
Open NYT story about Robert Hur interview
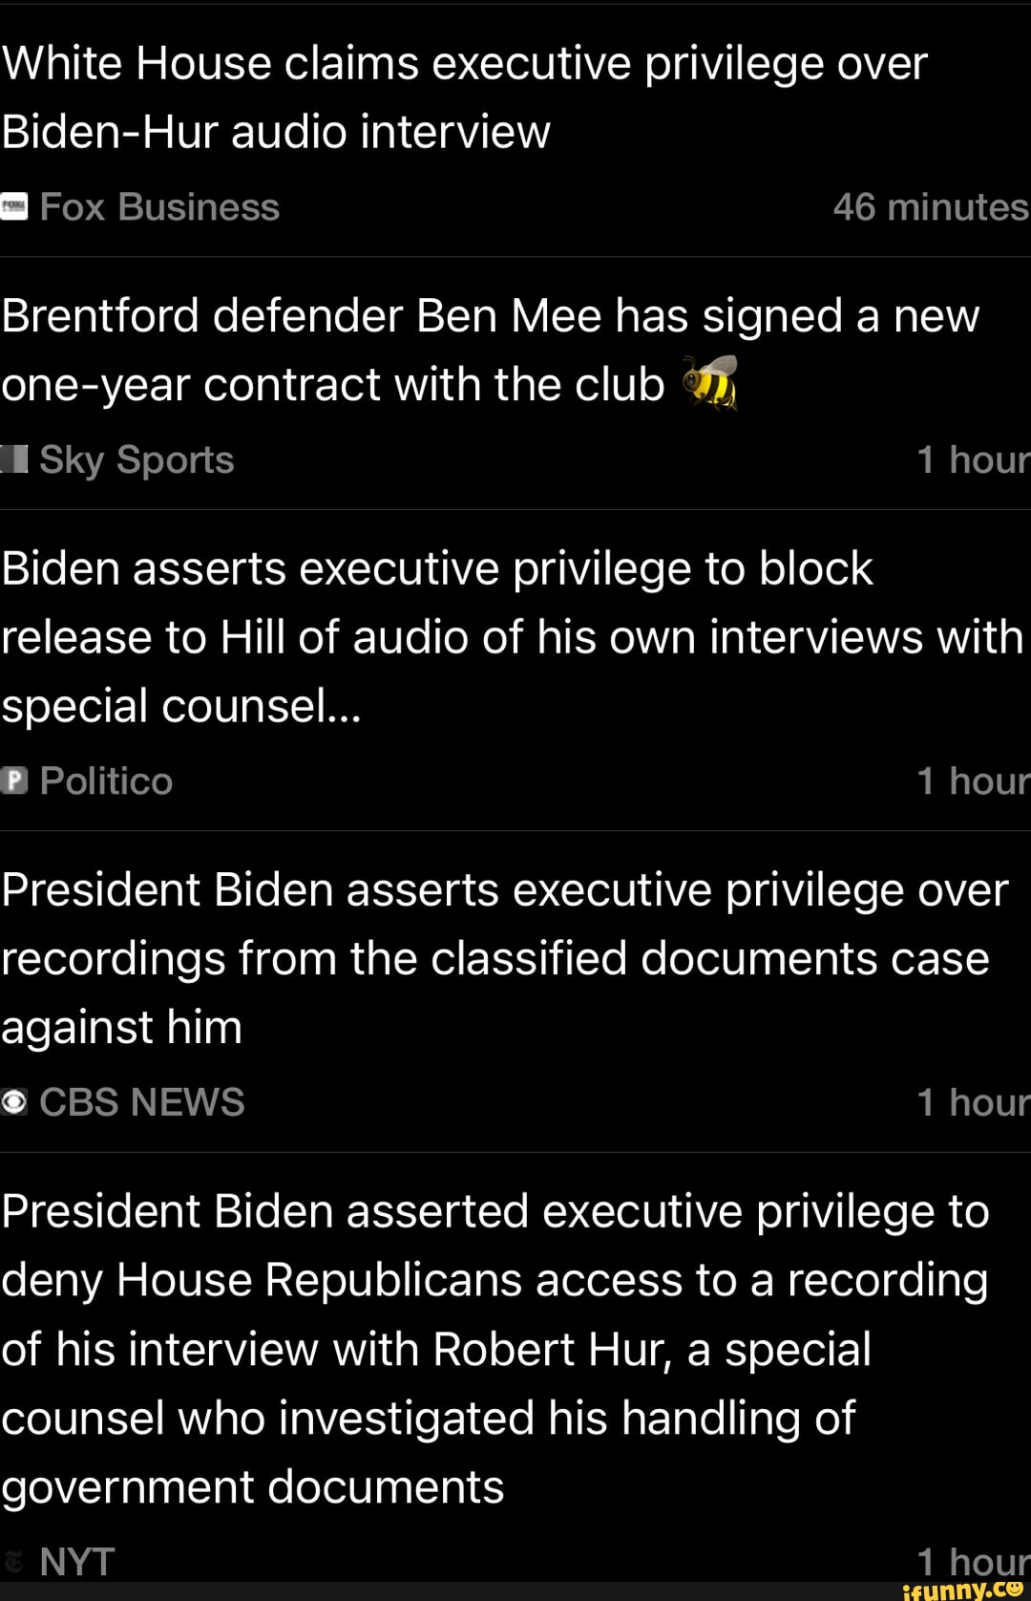click(x=494, y=1349)
